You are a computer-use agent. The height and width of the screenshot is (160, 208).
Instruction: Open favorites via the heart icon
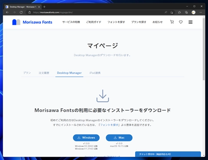tap(181, 22)
